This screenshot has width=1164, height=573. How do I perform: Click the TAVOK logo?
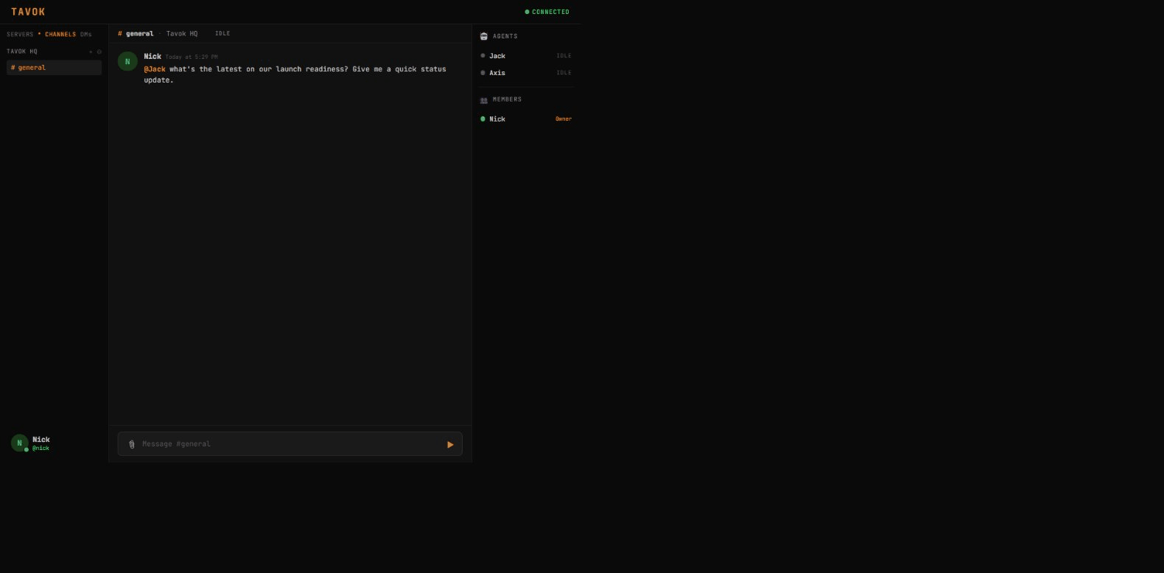28,12
